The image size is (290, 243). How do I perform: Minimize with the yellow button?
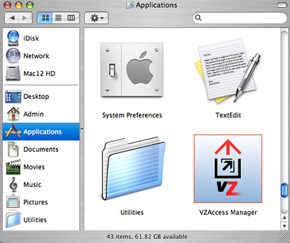coord(19,5)
